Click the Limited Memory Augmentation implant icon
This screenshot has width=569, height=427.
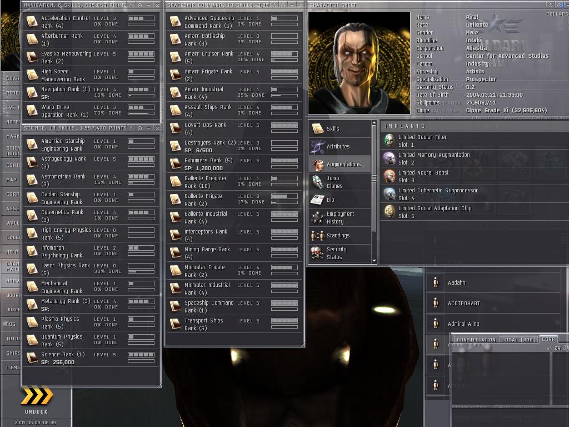pos(390,158)
